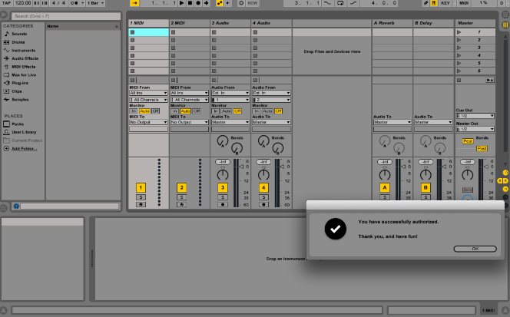
Task: Open track 1 MIDI From All Ins dropdown
Action: (148, 93)
